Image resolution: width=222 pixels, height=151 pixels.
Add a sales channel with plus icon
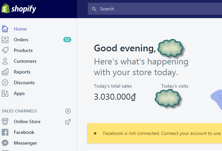point(68,111)
